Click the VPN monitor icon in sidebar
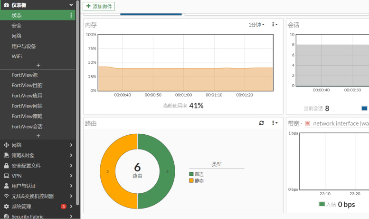 (6, 176)
